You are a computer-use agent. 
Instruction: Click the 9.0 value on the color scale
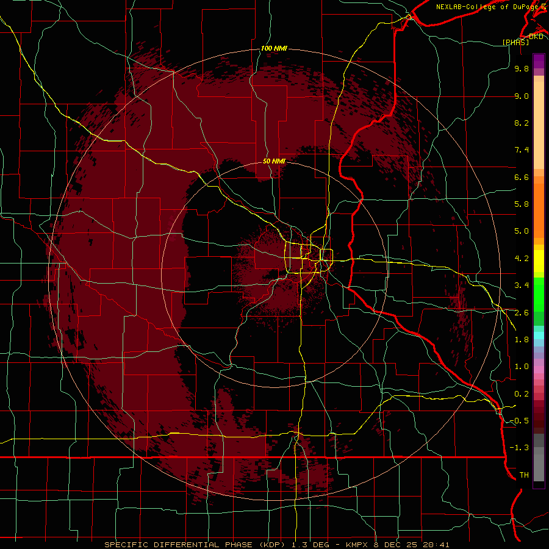coord(522,96)
